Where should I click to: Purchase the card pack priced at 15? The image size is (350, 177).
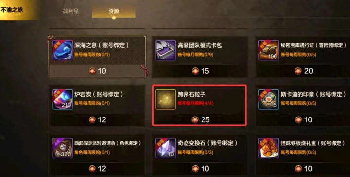click(x=200, y=71)
